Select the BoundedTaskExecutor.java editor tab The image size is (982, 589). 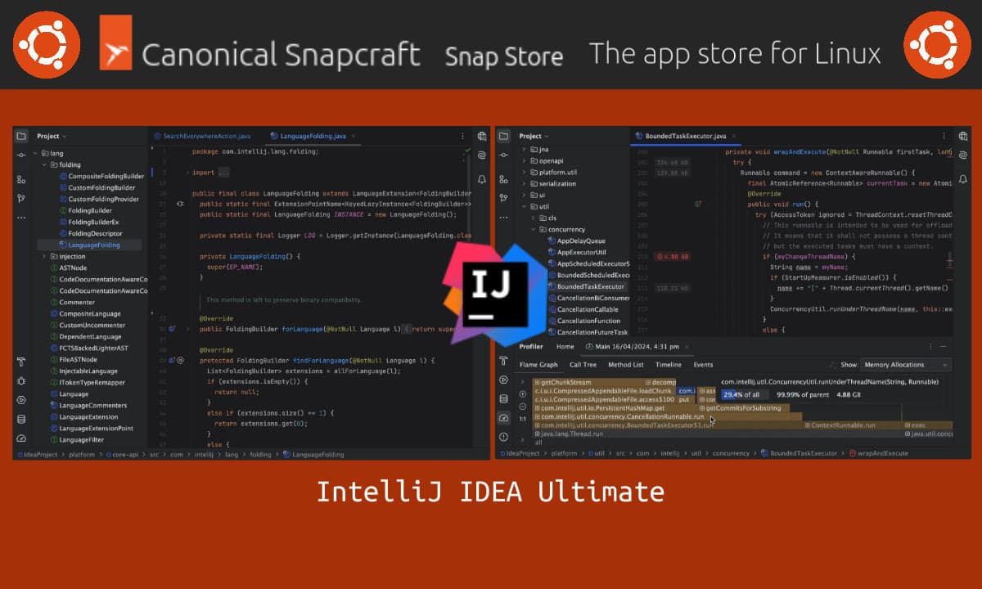point(686,136)
